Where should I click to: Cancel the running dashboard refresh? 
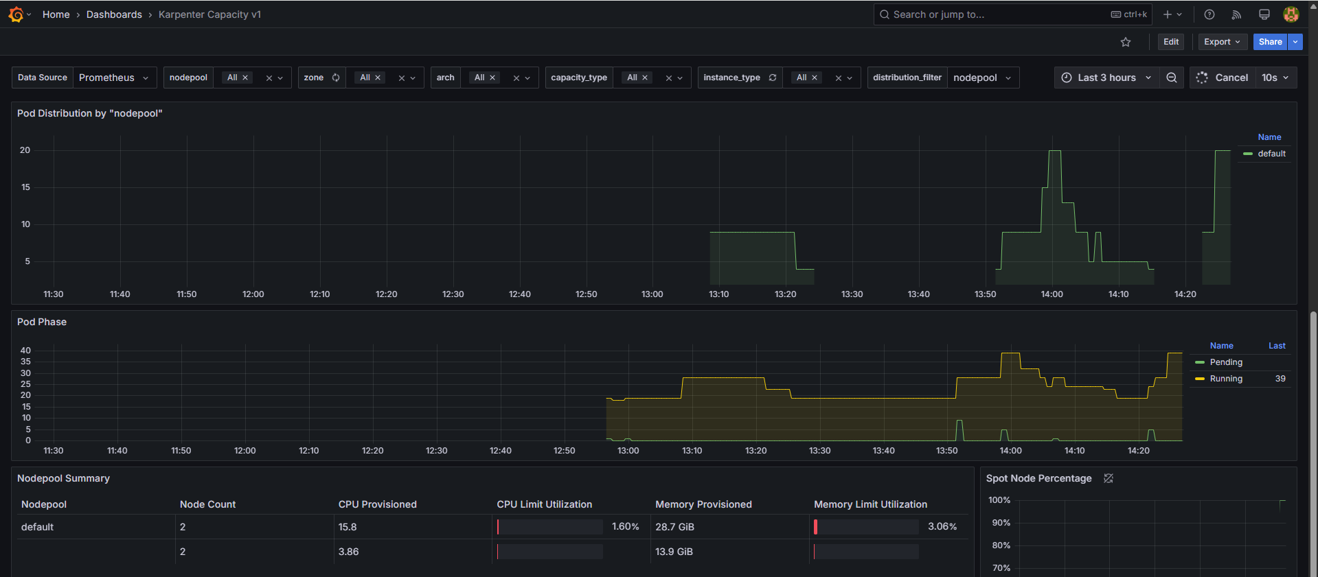(x=1223, y=78)
